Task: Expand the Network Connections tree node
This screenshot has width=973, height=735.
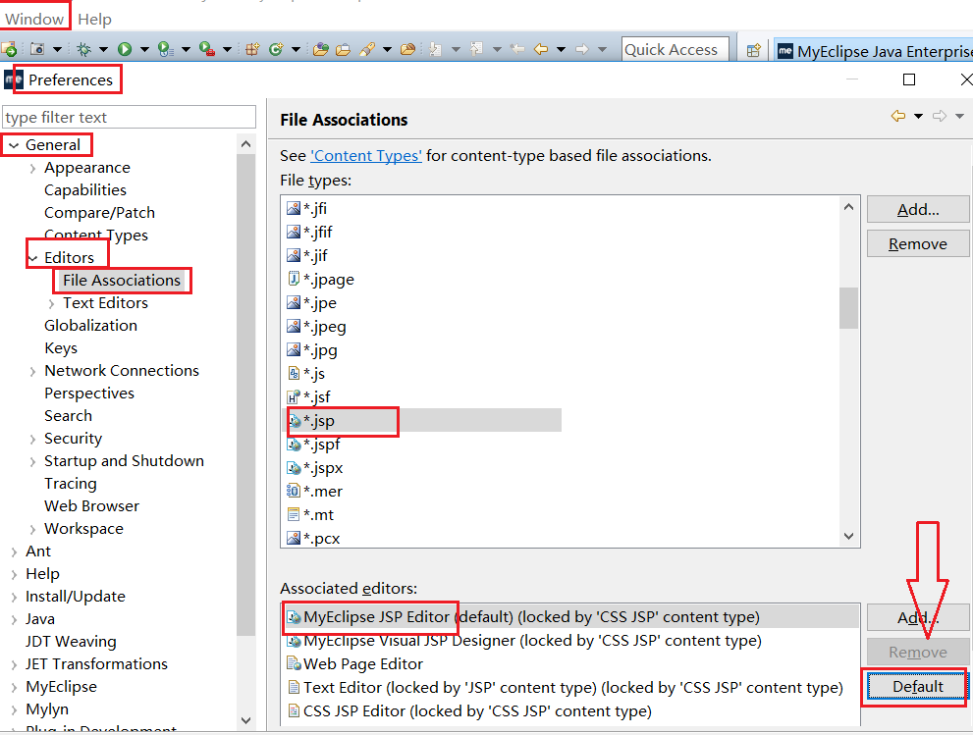Action: 32,371
